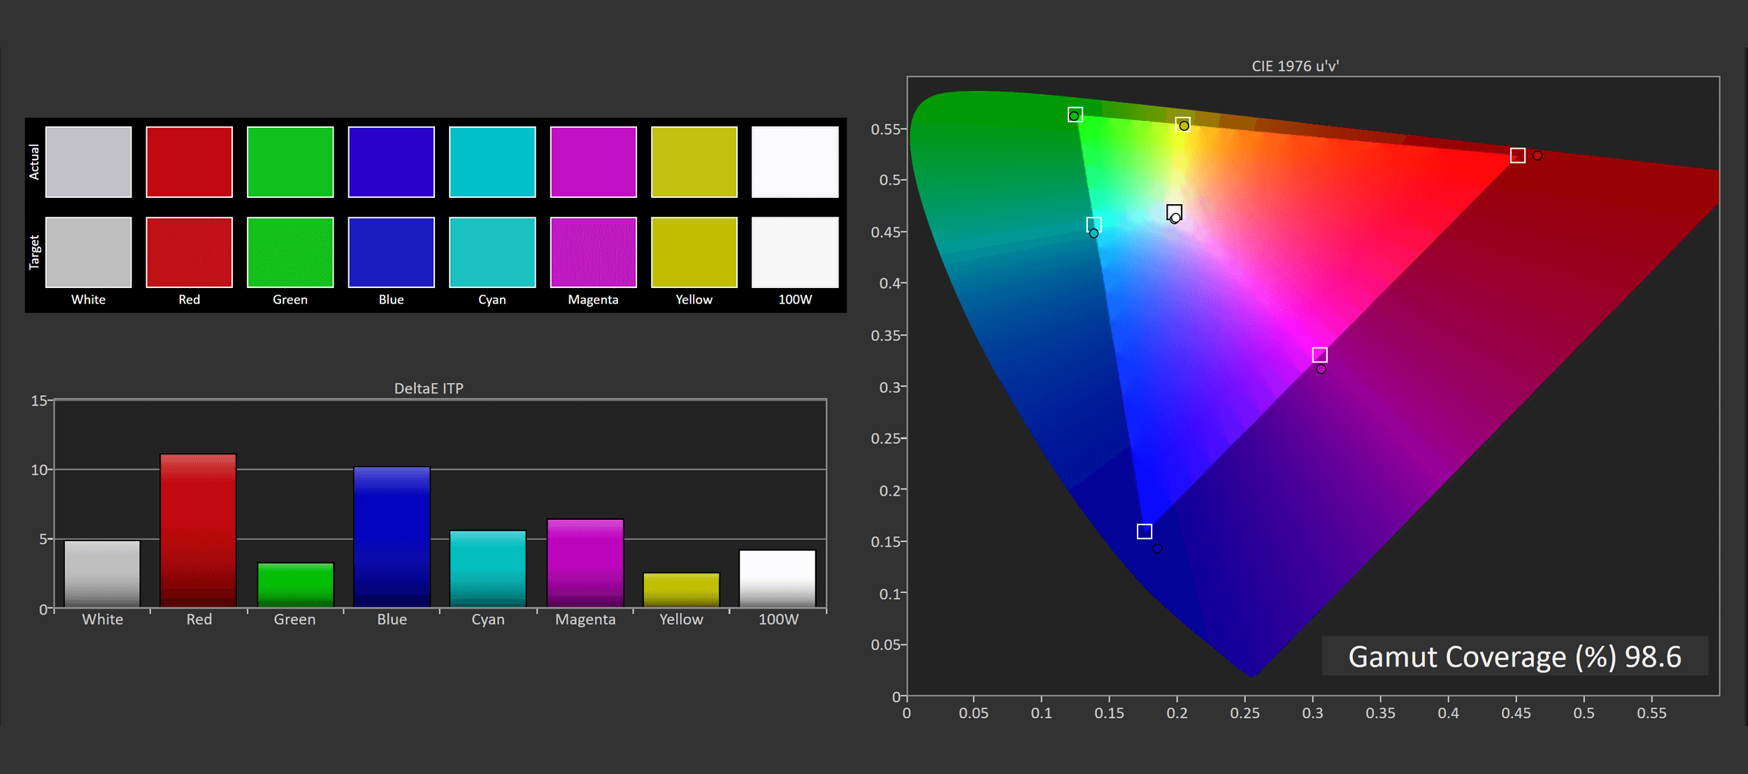
Task: Click the Cyan bar in DeltaE chart
Action: [487, 568]
